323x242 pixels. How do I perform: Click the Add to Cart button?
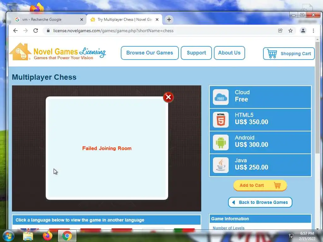click(x=260, y=185)
